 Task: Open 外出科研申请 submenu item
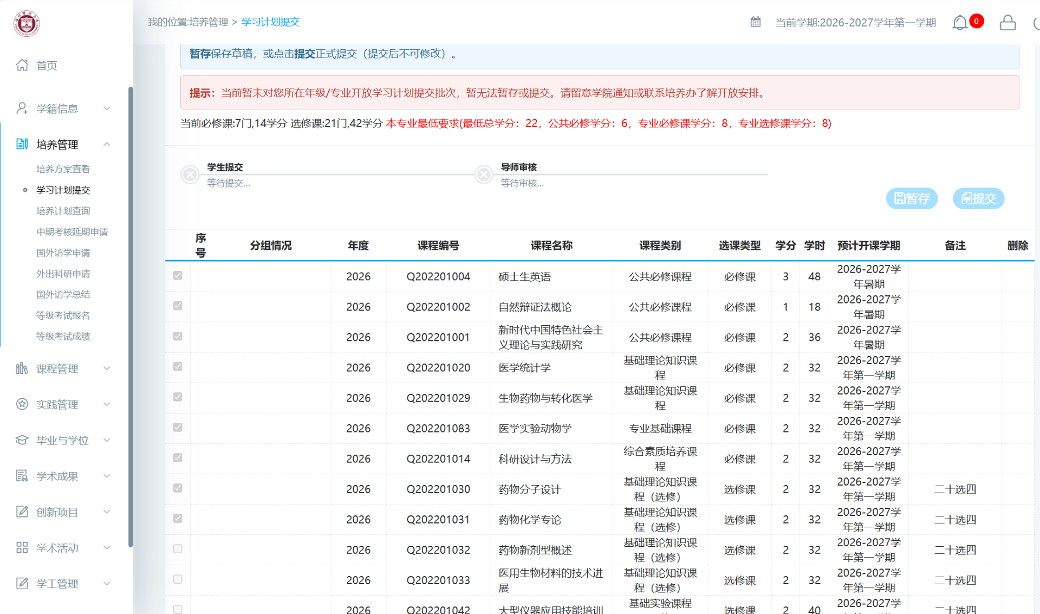[63, 274]
